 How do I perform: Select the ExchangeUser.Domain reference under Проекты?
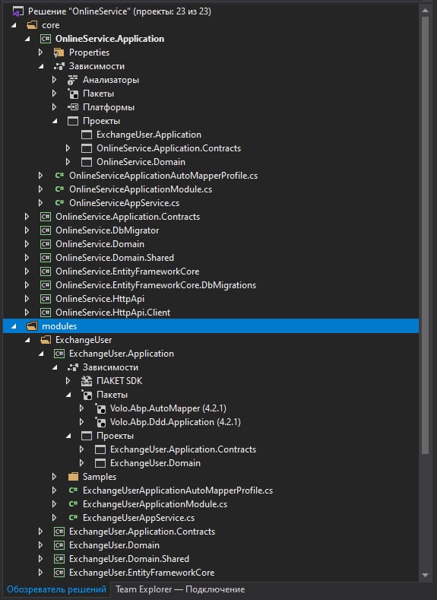[155, 463]
